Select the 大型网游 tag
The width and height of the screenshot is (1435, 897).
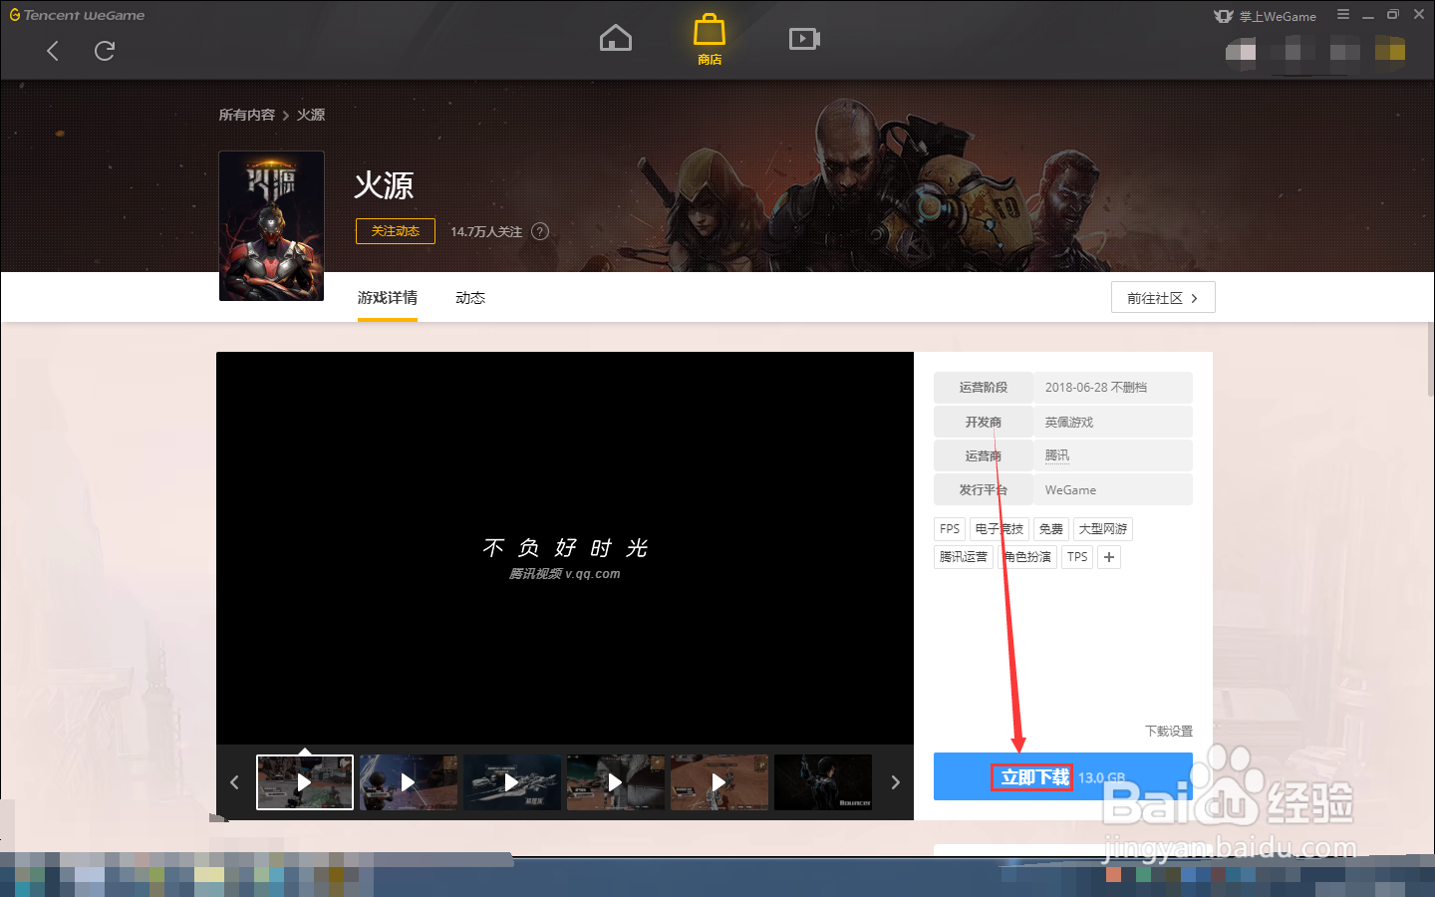(1103, 529)
